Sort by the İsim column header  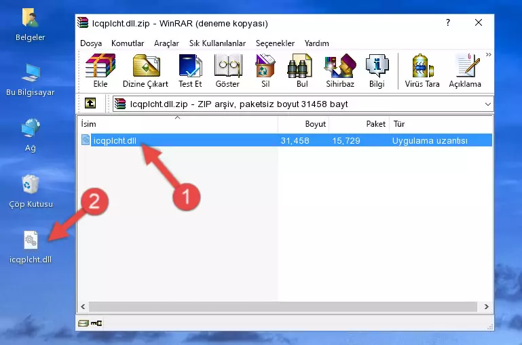click(x=178, y=124)
